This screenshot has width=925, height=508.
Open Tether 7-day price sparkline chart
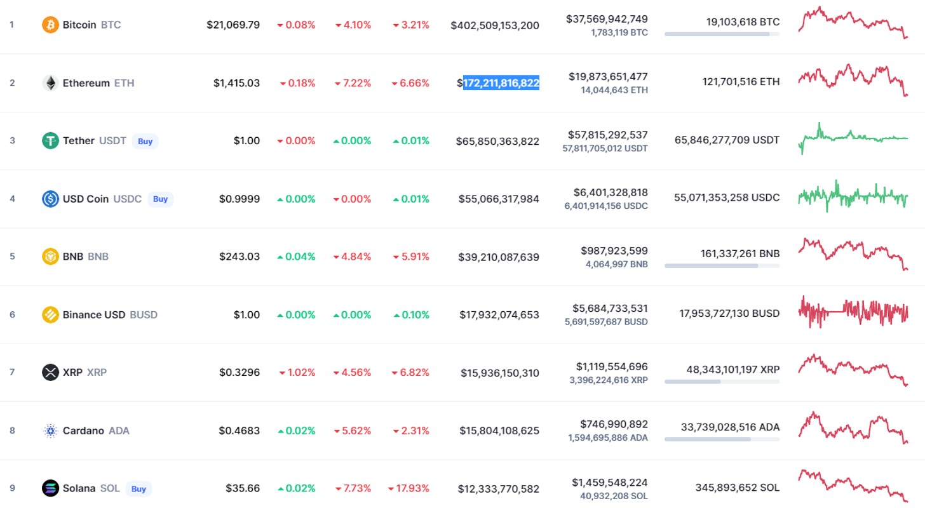[x=853, y=138]
